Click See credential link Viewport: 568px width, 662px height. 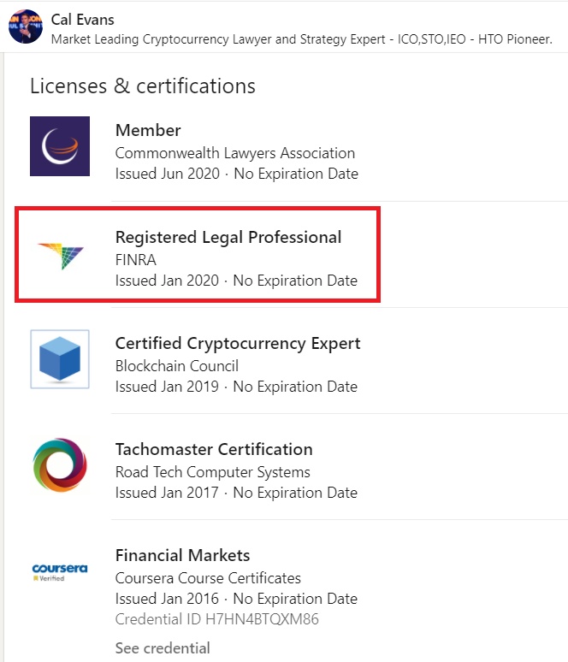[163, 647]
